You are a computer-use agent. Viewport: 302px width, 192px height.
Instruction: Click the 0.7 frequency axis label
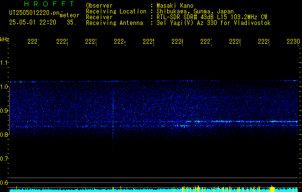click(x=4, y=159)
